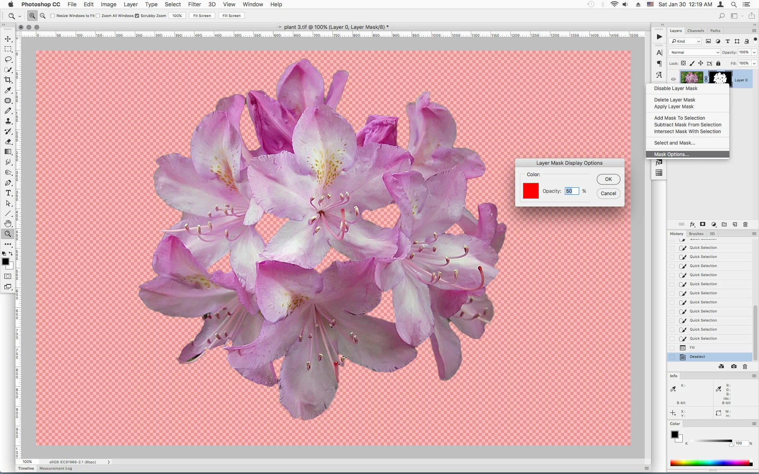Expand the layer Opacity dropdown arrow
Image resolution: width=759 pixels, height=474 pixels.
coord(754,52)
